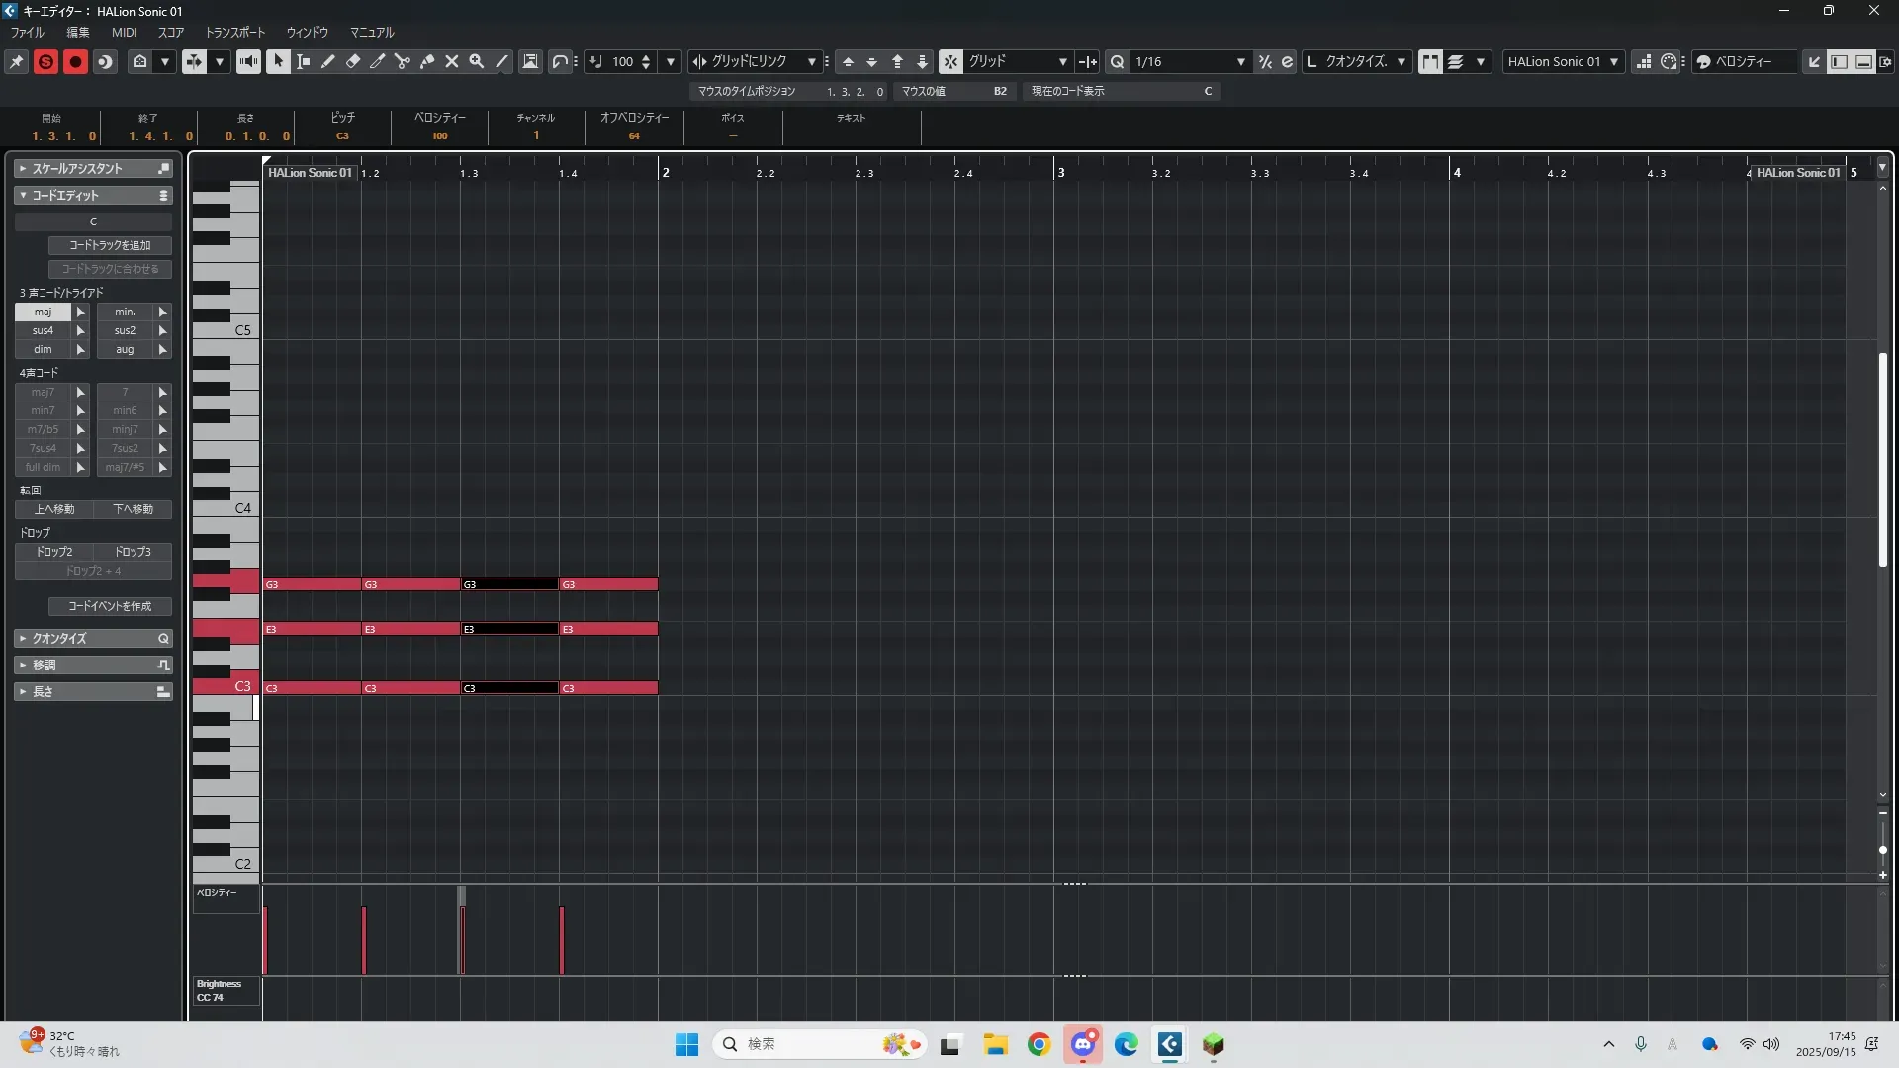Click the Range Selection tool
This screenshot has width=1899, height=1068.
tap(304, 61)
